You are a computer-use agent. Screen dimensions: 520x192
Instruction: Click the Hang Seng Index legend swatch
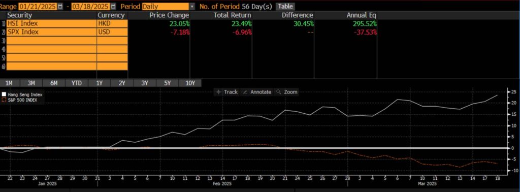pyautogui.click(x=4, y=94)
